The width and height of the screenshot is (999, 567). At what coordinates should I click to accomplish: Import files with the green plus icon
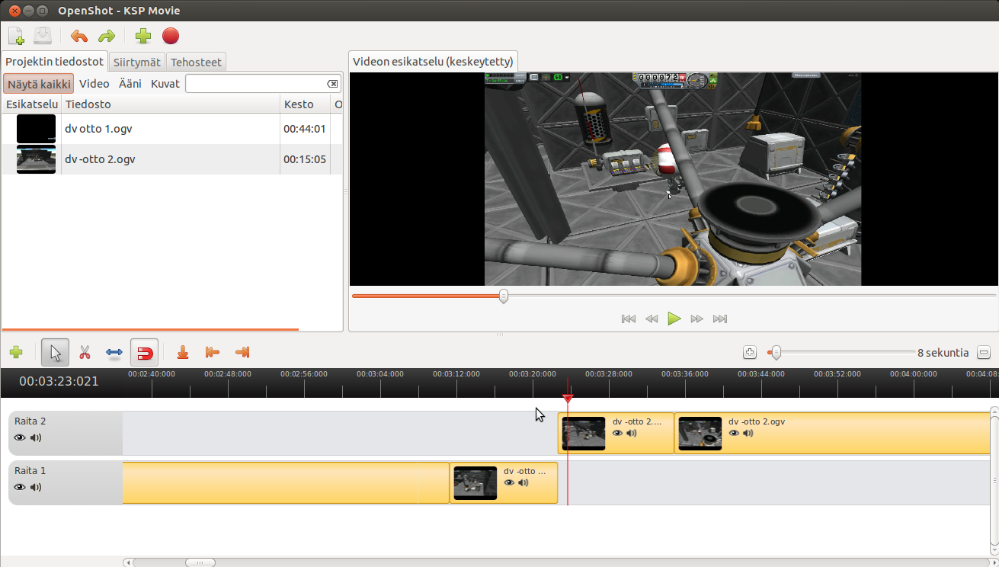point(142,36)
